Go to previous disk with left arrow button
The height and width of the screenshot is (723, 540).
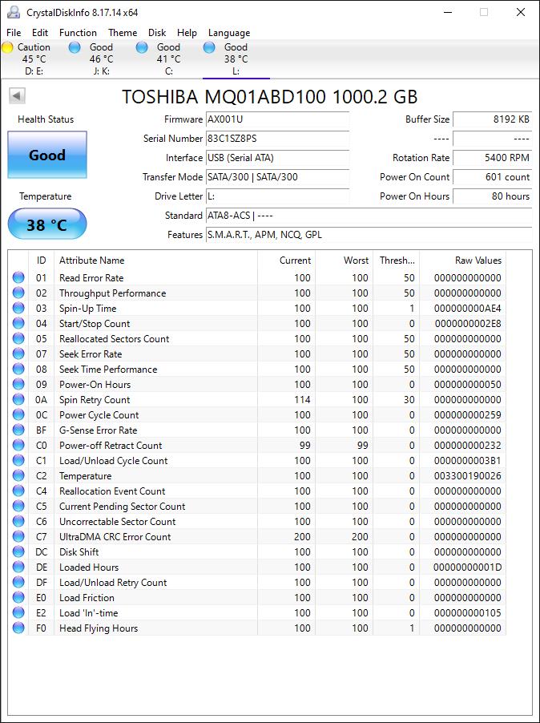coord(17,96)
